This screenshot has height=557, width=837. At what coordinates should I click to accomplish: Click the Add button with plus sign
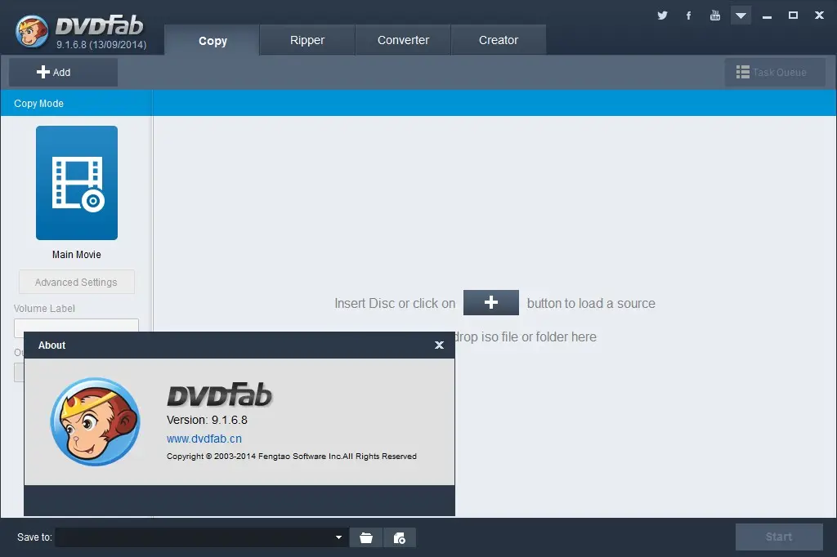[x=63, y=72]
